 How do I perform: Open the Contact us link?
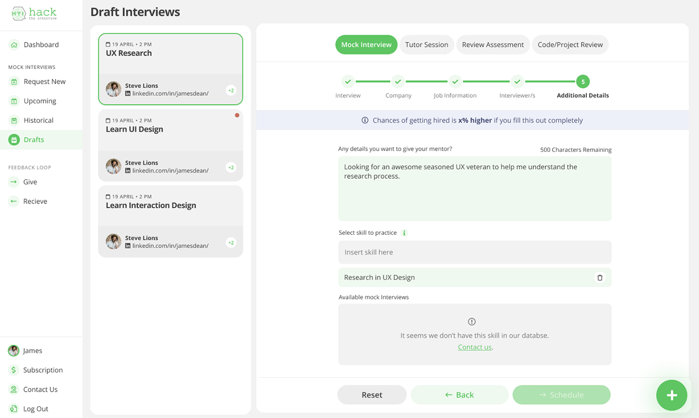point(474,347)
